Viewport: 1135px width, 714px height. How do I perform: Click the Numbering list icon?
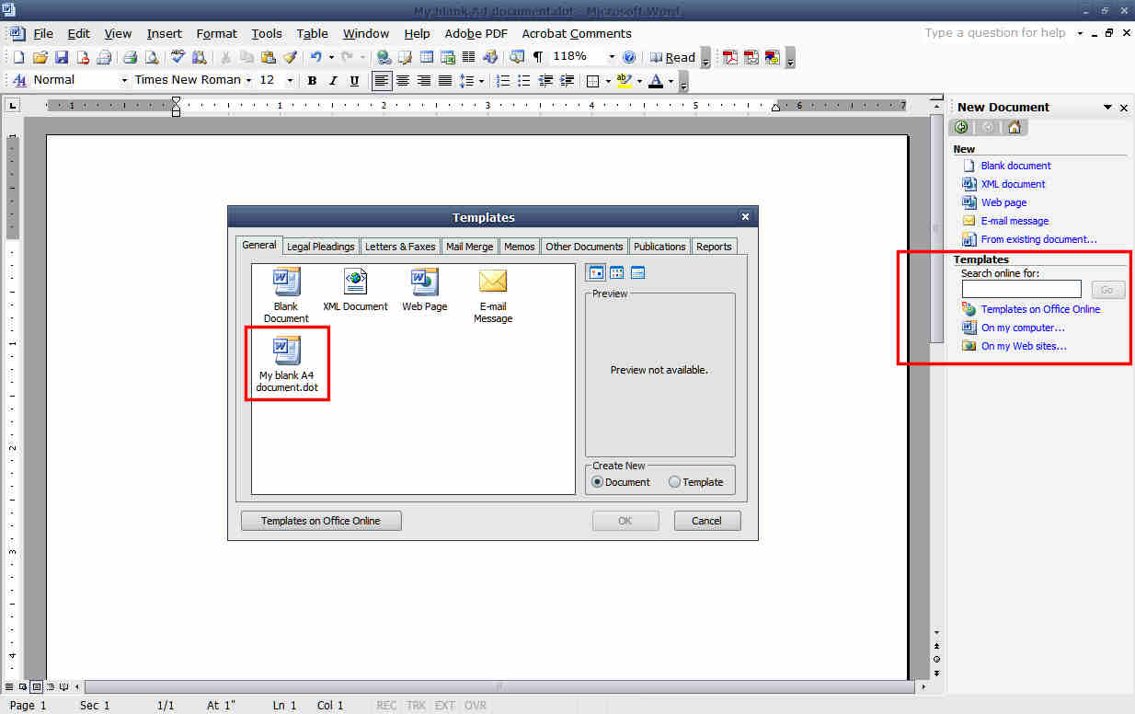click(503, 81)
